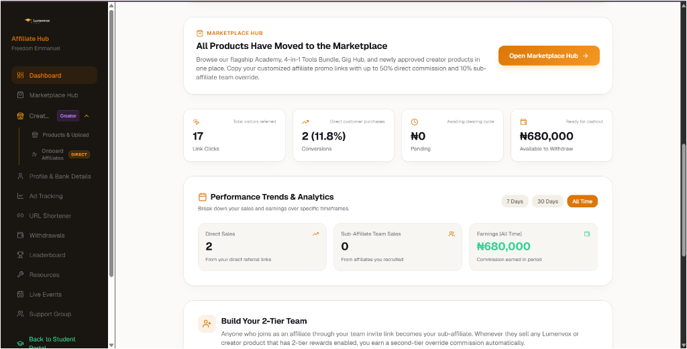Click the graduation cap icon for Student Portal
This screenshot has width=687, height=349.
(20, 344)
